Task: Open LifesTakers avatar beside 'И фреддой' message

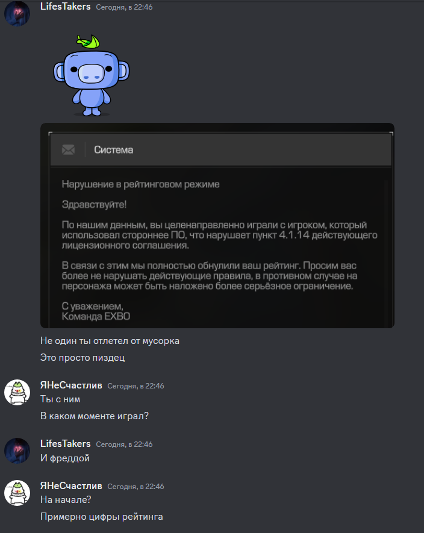Action: pos(17,450)
